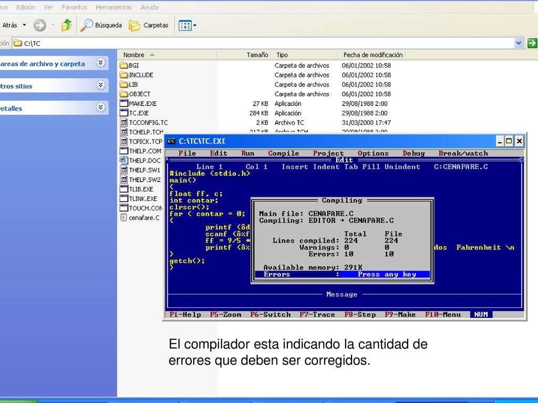
Task: Expand Tareas de archivo y carpeta panel
Action: (x=100, y=63)
